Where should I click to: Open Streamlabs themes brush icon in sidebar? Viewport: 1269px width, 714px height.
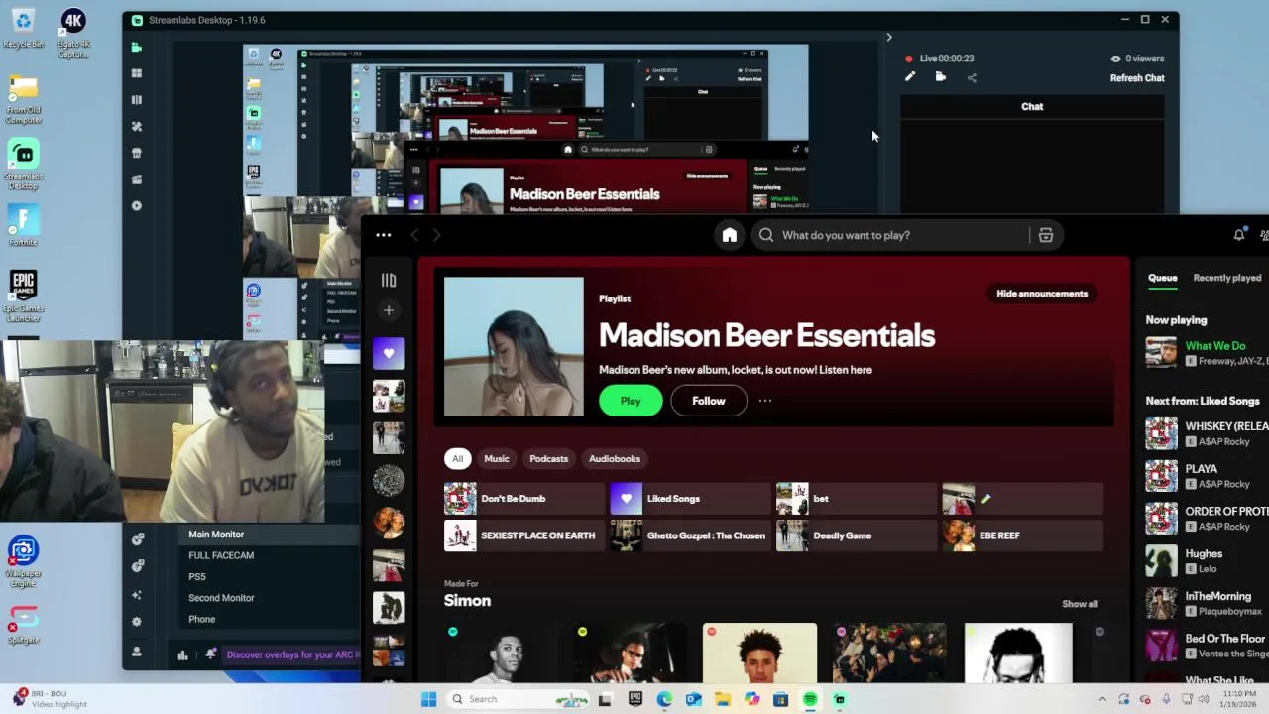pyautogui.click(x=137, y=127)
